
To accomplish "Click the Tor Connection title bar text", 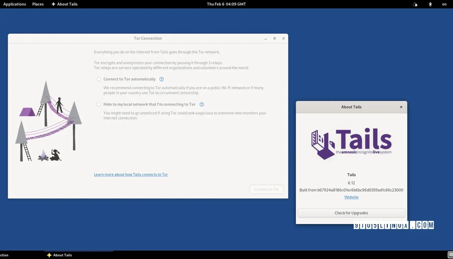I will pos(148,39).
